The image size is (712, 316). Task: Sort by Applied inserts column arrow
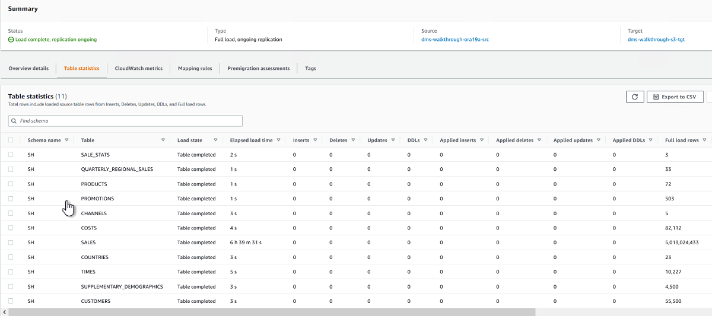[482, 141]
